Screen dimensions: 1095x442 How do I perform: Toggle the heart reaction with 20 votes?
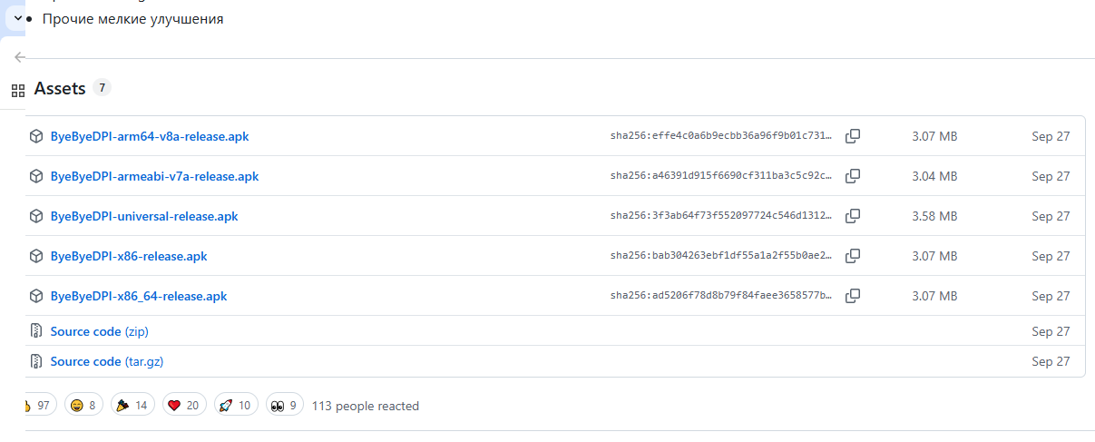tap(184, 406)
